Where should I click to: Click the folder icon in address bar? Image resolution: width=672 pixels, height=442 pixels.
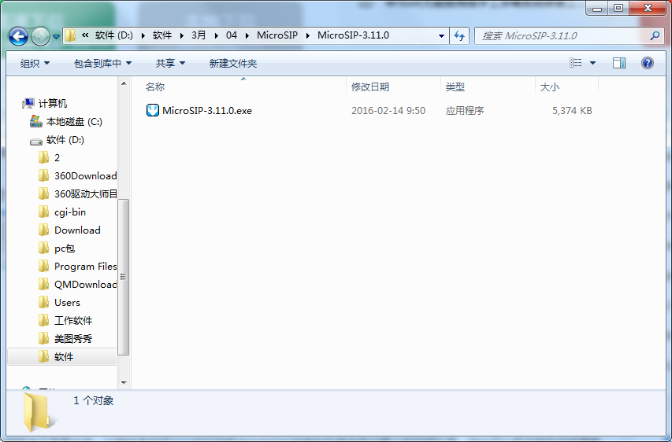71,35
